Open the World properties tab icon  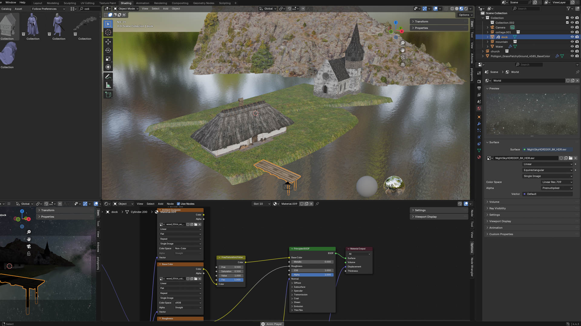click(479, 108)
